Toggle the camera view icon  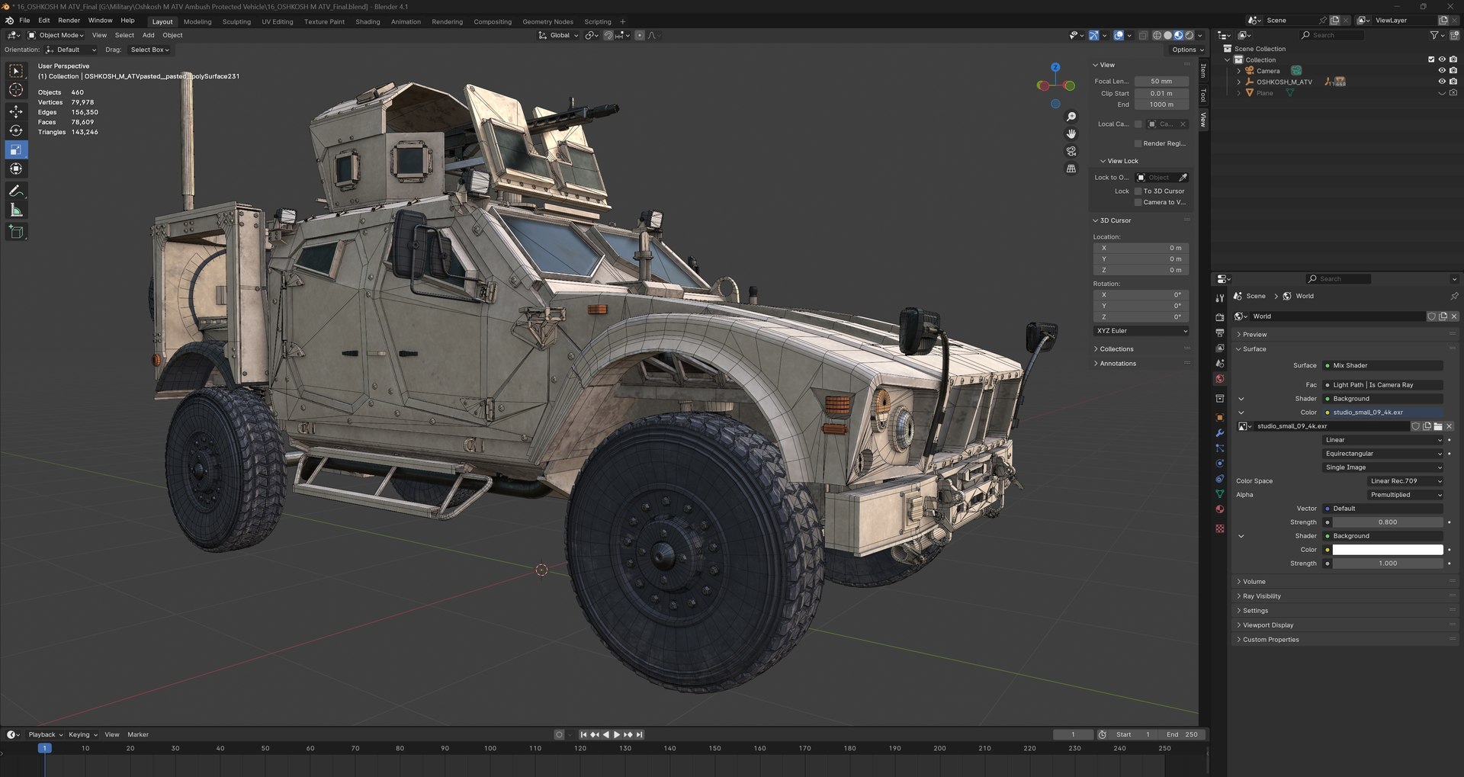[1071, 151]
